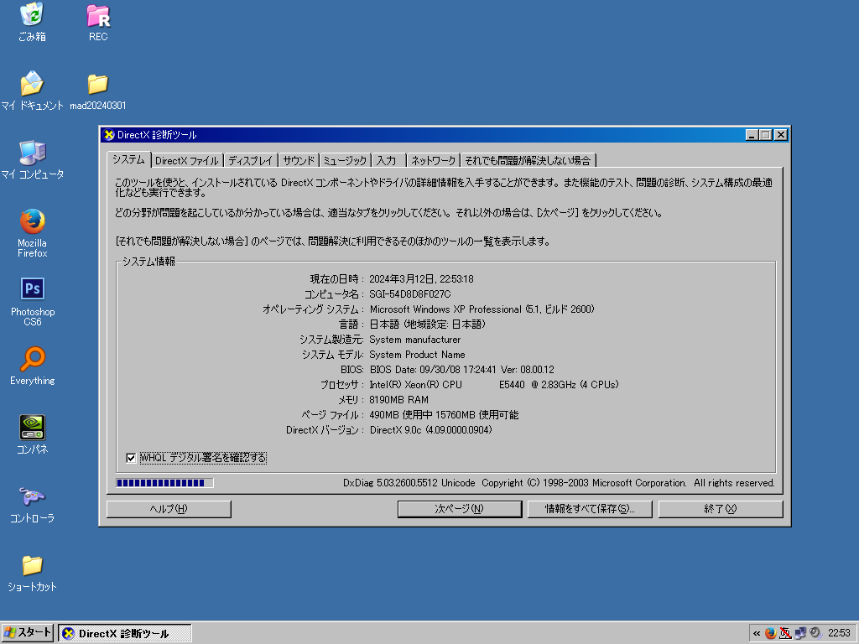Toggle WHQL デジタル署名を確認する checkbox
The height and width of the screenshot is (644, 859).
tap(131, 458)
